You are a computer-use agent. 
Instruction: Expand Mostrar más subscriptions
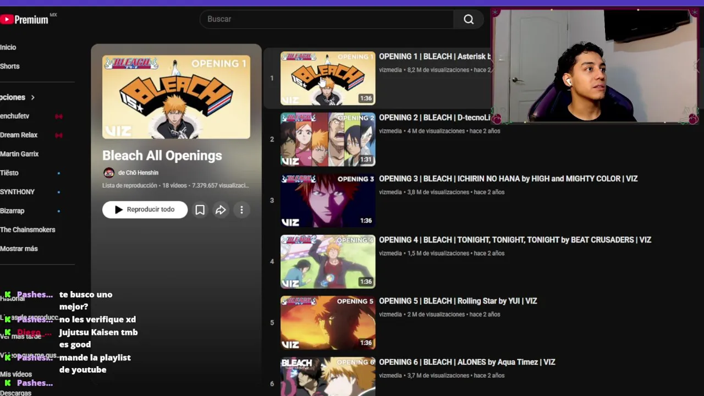(x=19, y=249)
